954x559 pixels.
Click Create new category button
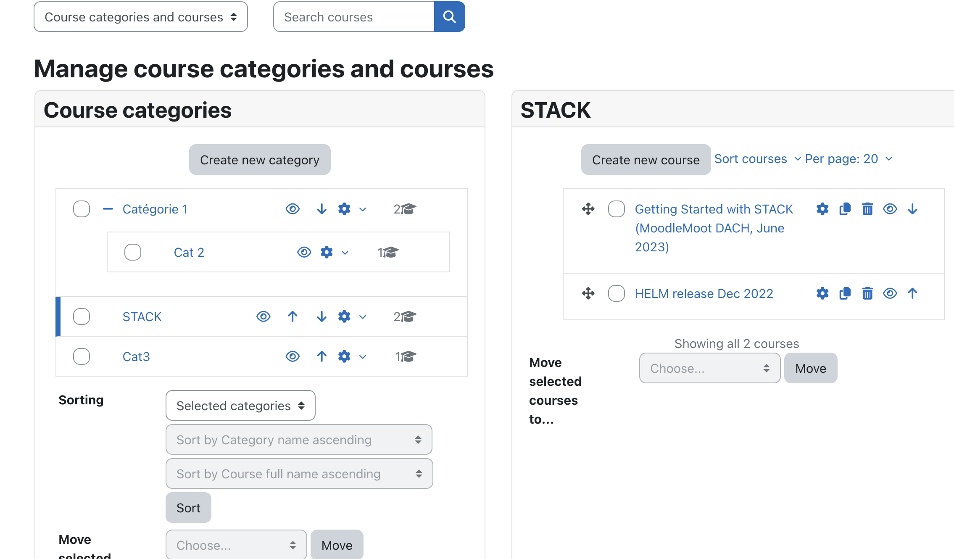(x=260, y=160)
